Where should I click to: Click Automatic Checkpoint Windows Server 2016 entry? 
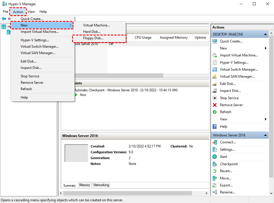[x=126, y=90]
